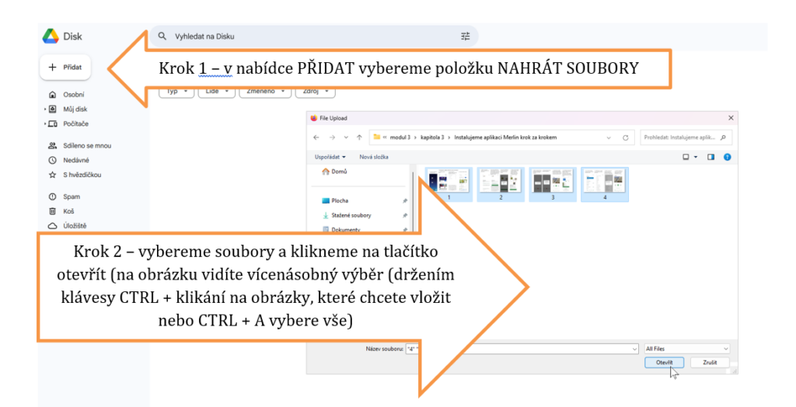
Task: Click the Úložiště storage item
Action: click(x=75, y=225)
